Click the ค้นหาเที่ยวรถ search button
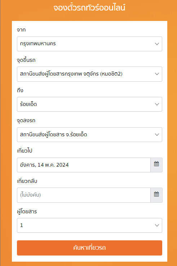 pyautogui.click(x=89, y=248)
